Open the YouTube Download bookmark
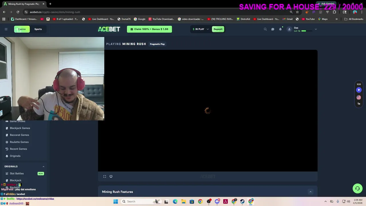This screenshot has width=366, height=206. click(161, 19)
